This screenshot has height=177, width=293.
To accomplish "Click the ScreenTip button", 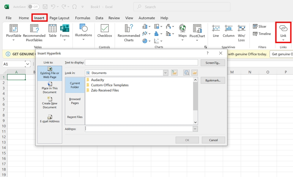I will click(213, 63).
